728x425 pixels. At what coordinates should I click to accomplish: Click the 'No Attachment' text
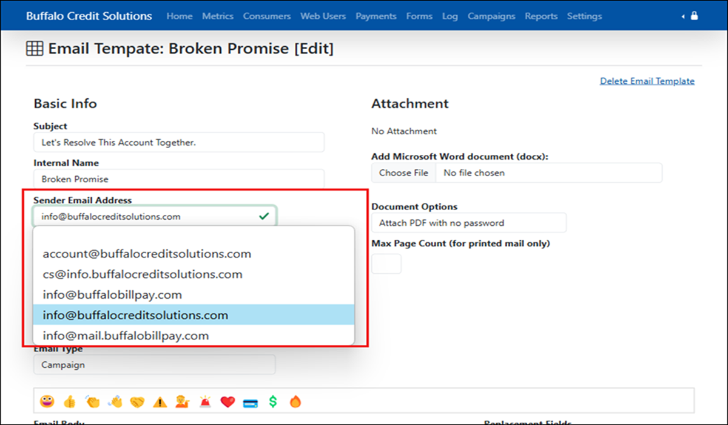[x=404, y=131]
